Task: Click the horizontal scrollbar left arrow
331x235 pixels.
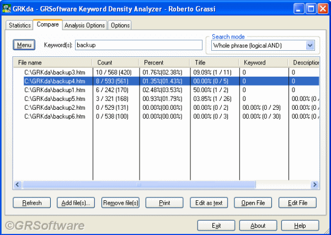Action: click(x=17, y=185)
